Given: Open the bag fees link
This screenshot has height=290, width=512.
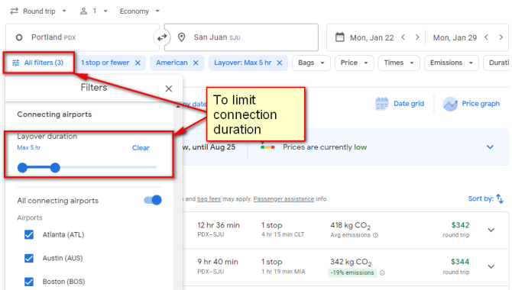Looking at the screenshot, I should pos(209,199).
